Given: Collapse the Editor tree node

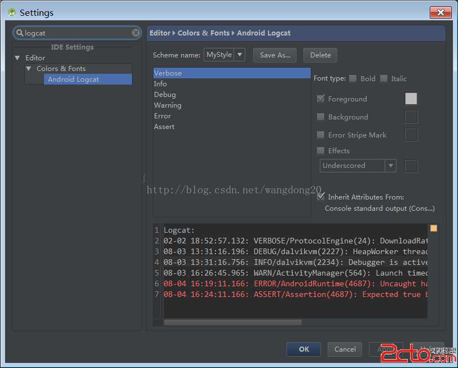Looking at the screenshot, I should (x=17, y=58).
